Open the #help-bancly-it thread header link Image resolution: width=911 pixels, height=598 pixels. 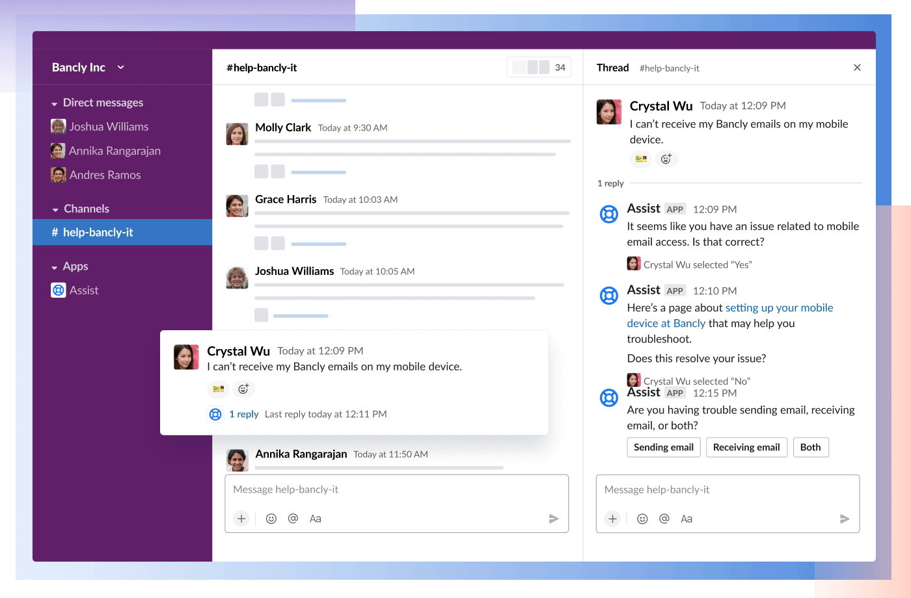669,68
